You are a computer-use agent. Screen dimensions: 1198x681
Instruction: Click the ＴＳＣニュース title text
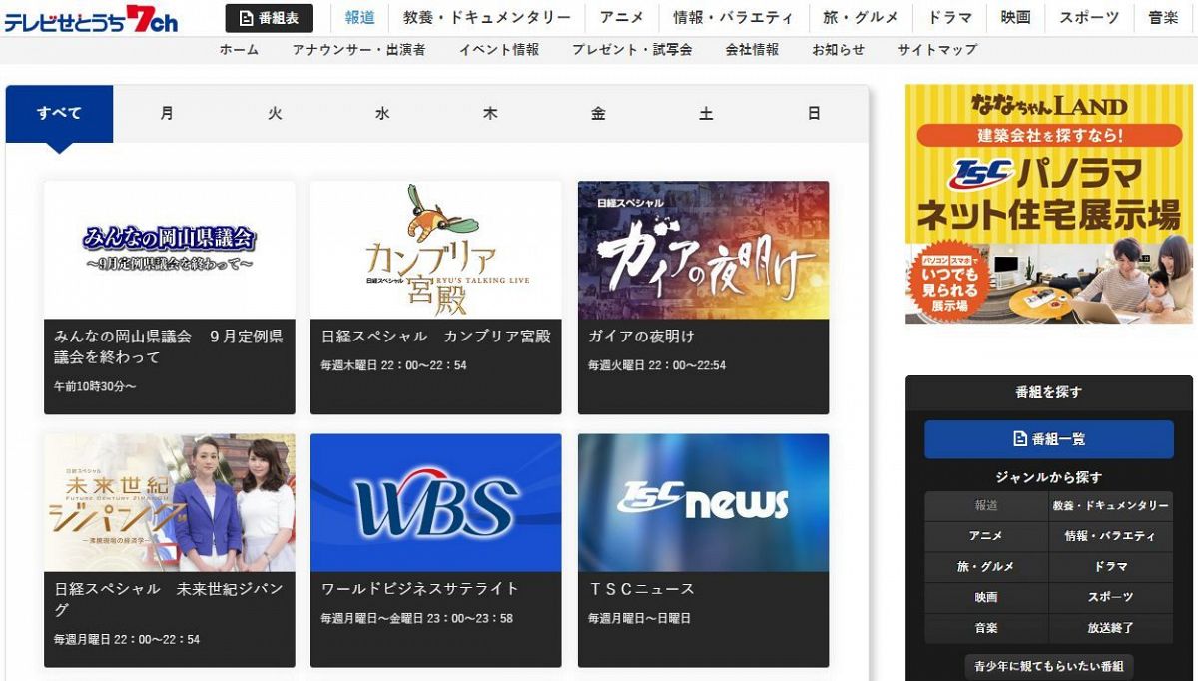click(x=641, y=589)
